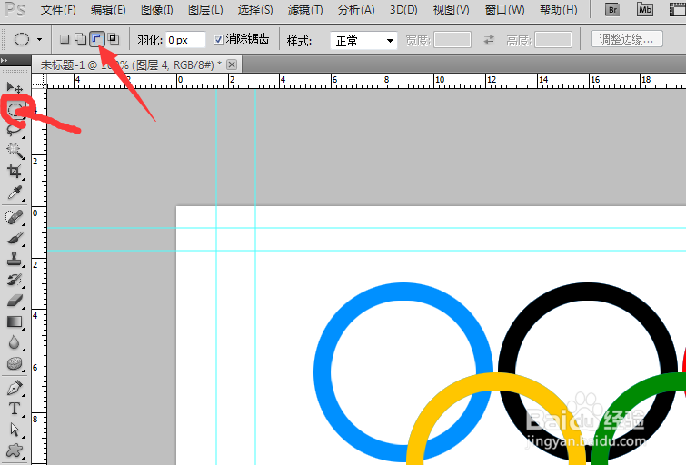Screen dimensions: 686x465
Task: Open the 视图(V) menu
Action: (x=451, y=10)
